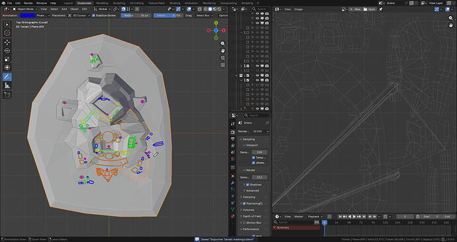Select the Select Box tool in the left toolbar
This screenshot has height=242, width=457.
(7, 25)
